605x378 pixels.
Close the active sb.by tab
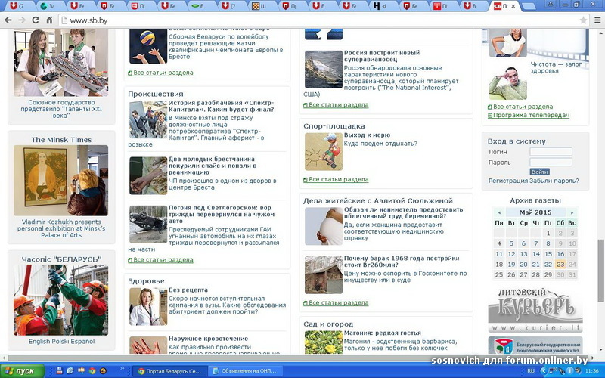pos(515,6)
